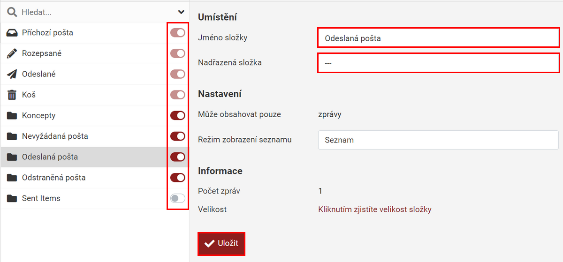Click the folder icon beside Koncepty

point(12,116)
